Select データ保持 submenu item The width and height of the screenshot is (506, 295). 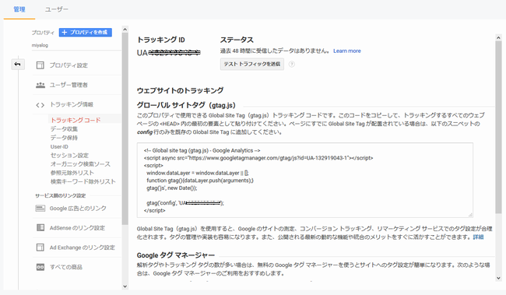coord(64,138)
